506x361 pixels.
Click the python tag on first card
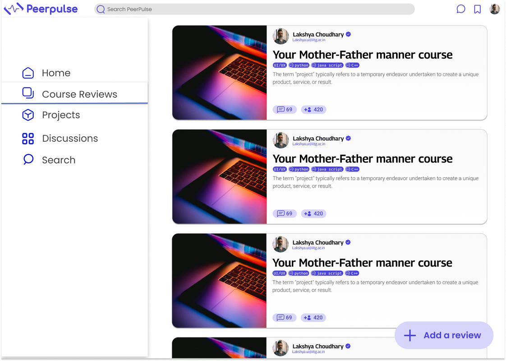pyautogui.click(x=299, y=65)
